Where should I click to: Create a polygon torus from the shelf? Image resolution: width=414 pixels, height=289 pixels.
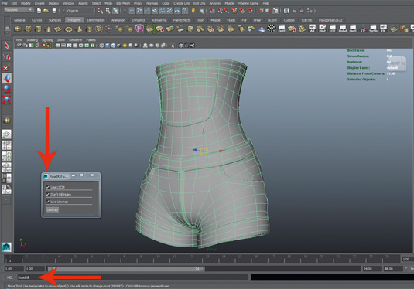[68, 29]
